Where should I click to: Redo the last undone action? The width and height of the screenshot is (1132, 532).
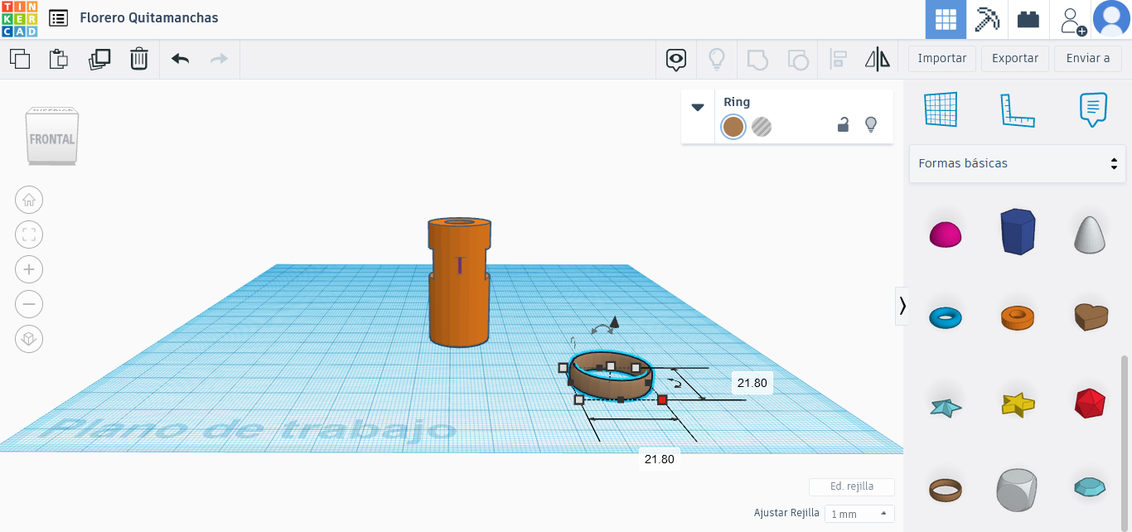pos(219,59)
